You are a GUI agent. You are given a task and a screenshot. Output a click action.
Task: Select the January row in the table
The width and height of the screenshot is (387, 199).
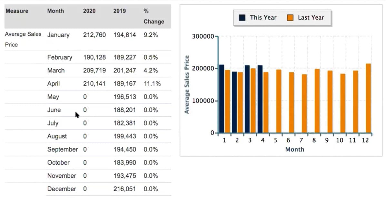58,35
